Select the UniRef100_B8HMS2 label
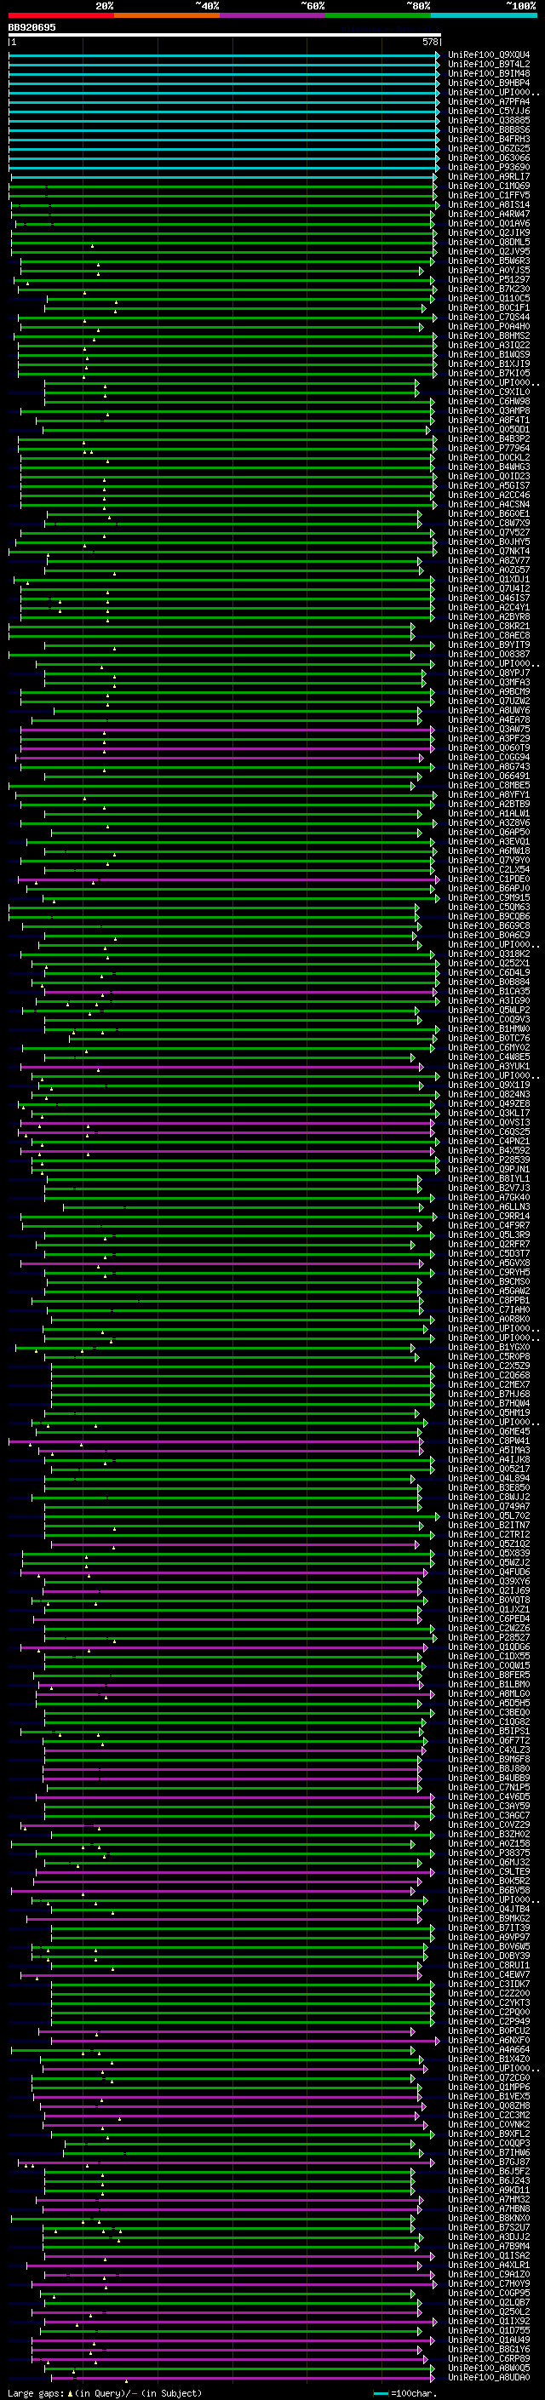Image resolution: width=545 pixels, height=2400 pixels. coord(488,335)
